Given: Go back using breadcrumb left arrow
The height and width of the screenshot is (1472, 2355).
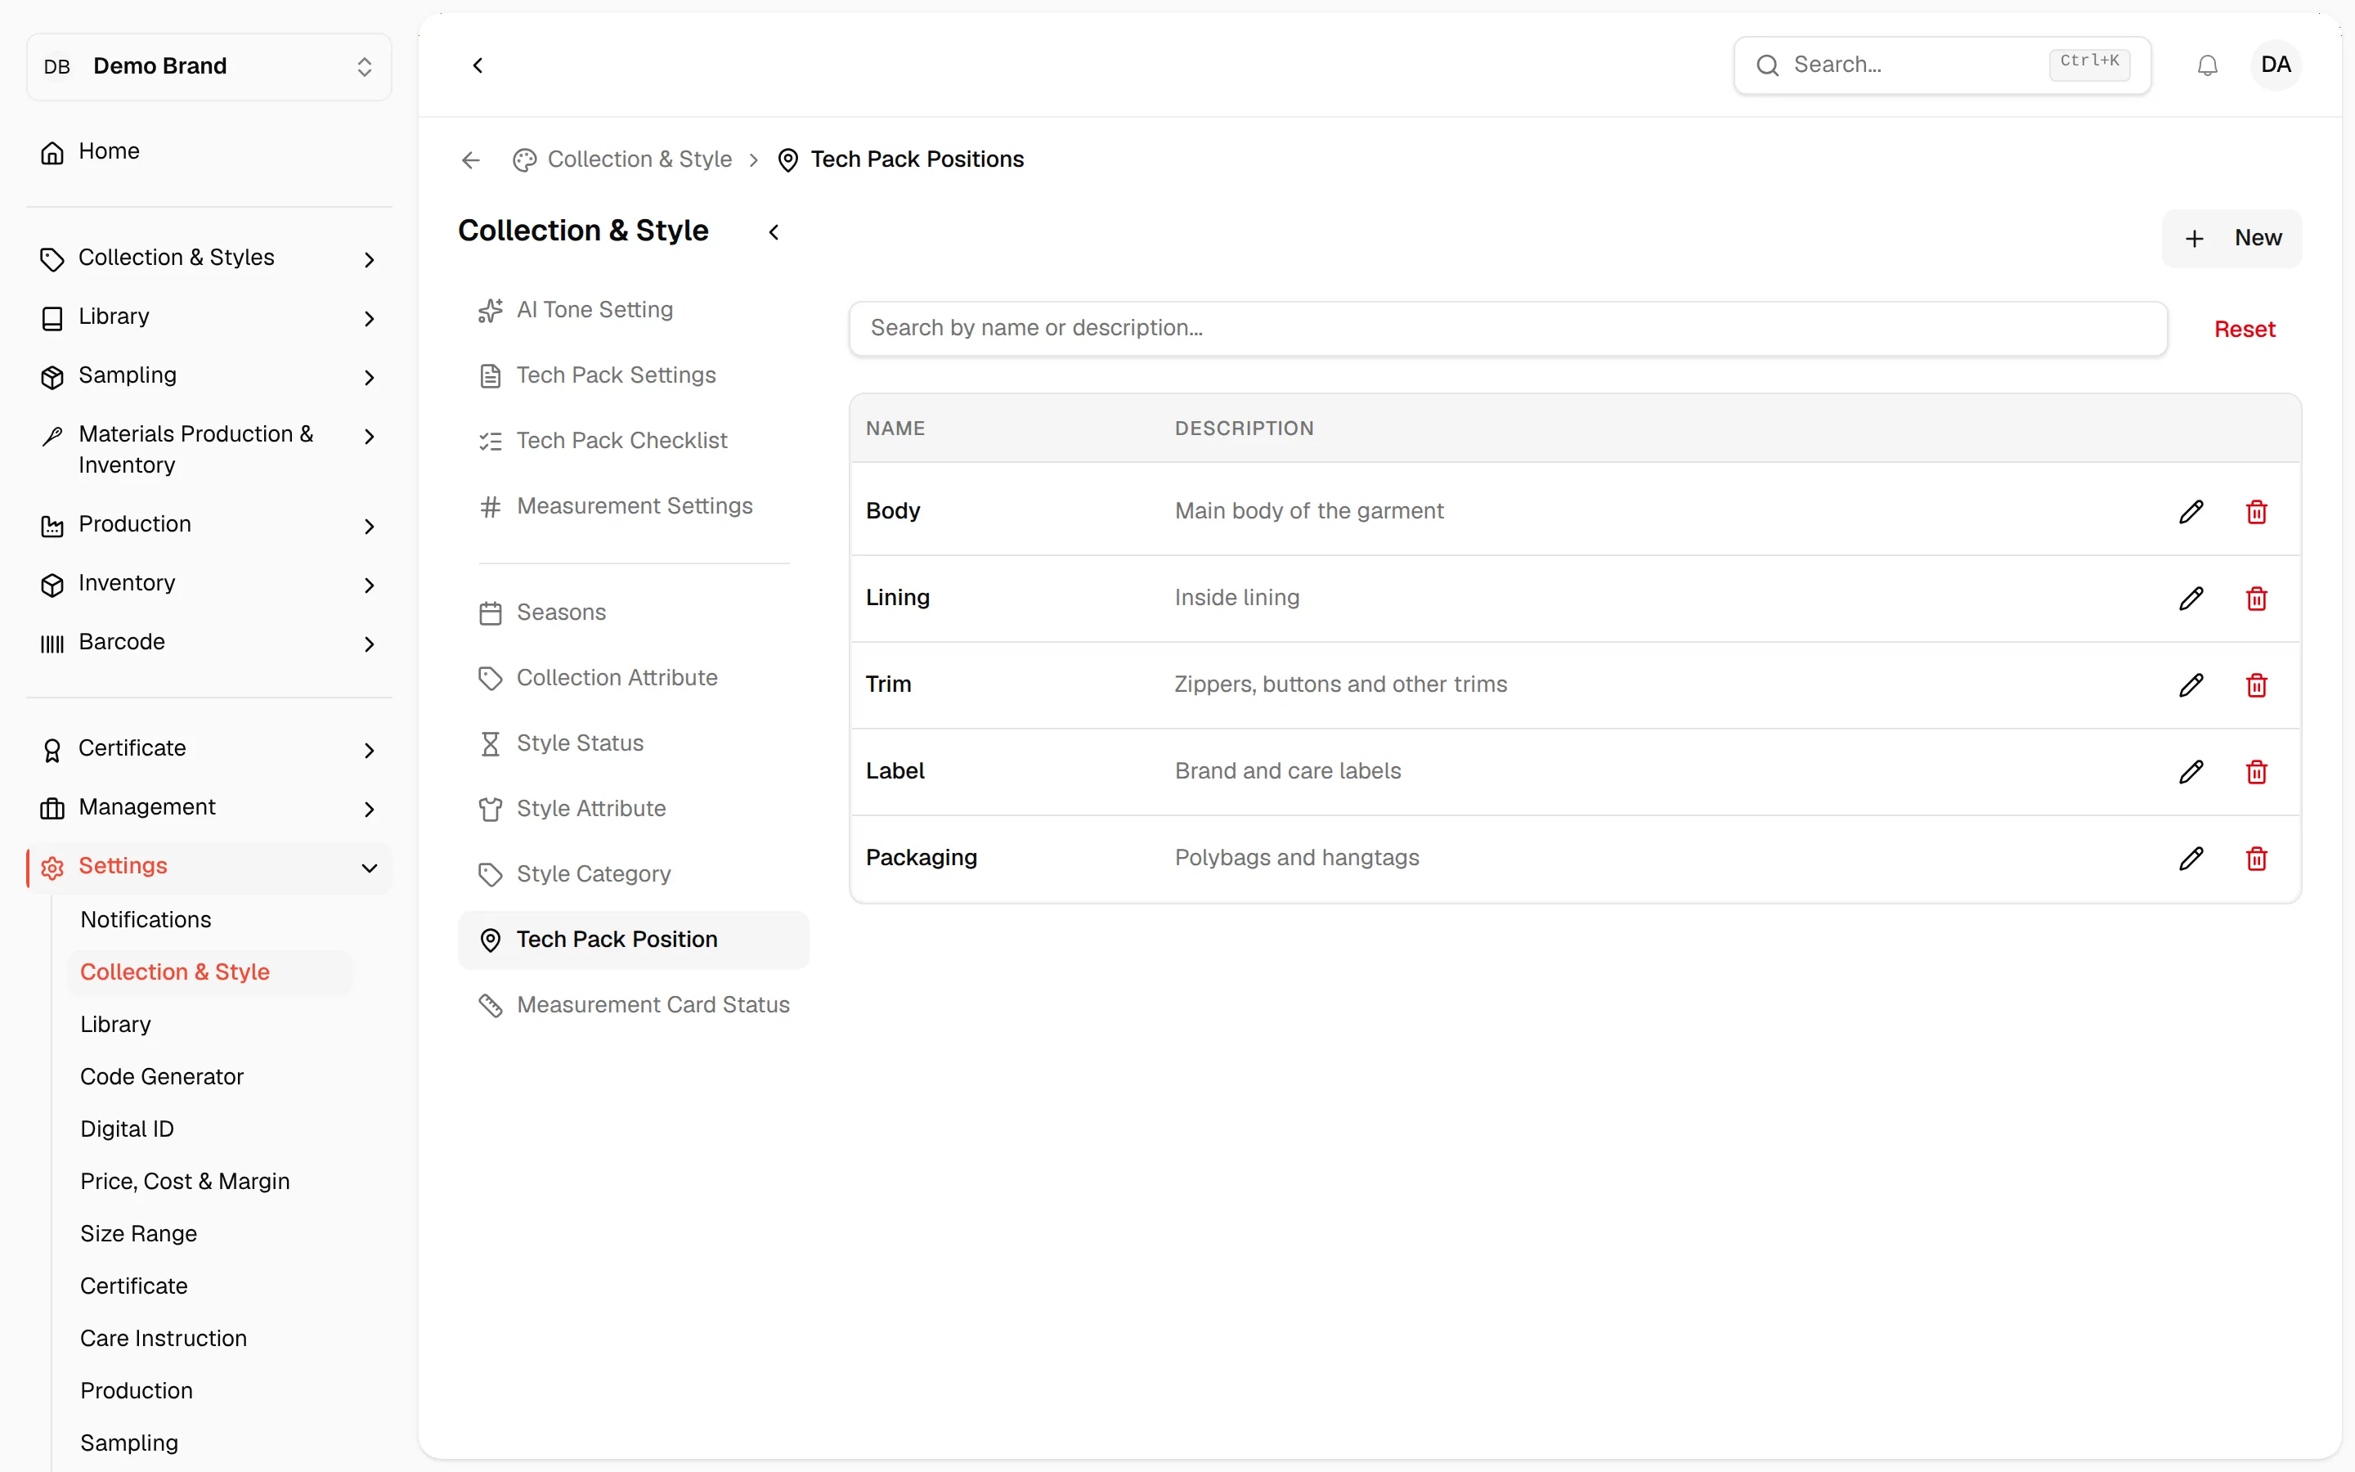Looking at the screenshot, I should point(471,159).
